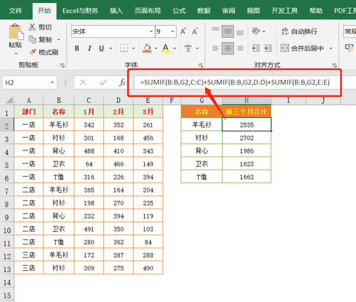Select the Format Painter (格式刷) tool
The height and width of the screenshot is (302, 356).
[32, 52]
